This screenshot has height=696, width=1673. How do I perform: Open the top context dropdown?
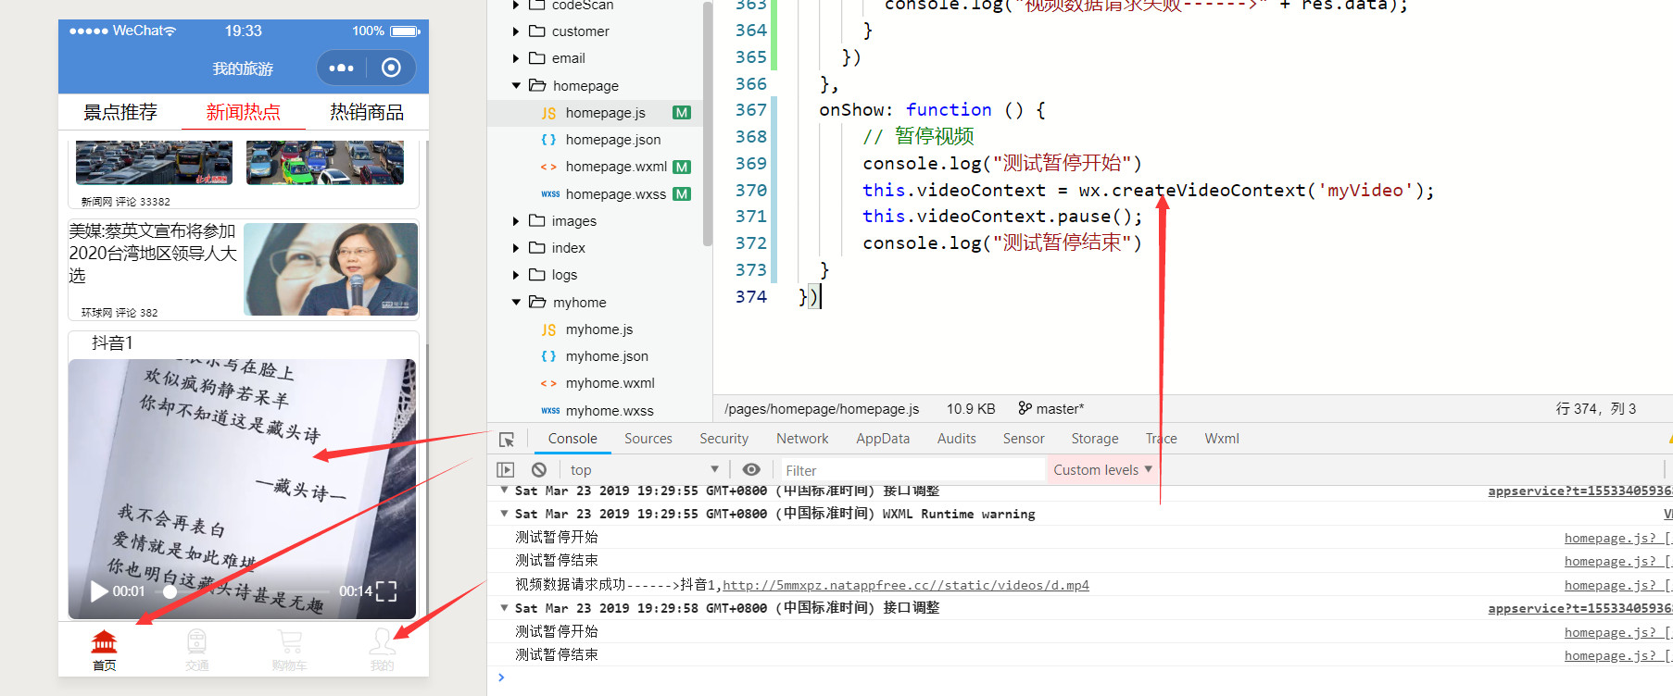645,470
